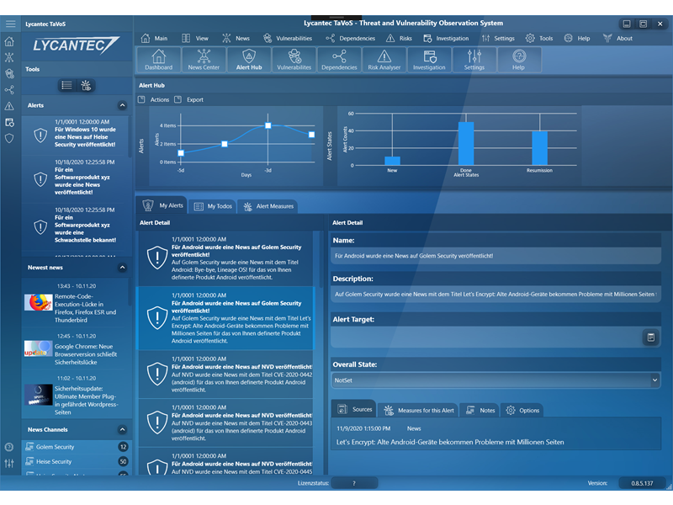
Task: Open the Settings menu in menu bar
Action: pos(498,38)
